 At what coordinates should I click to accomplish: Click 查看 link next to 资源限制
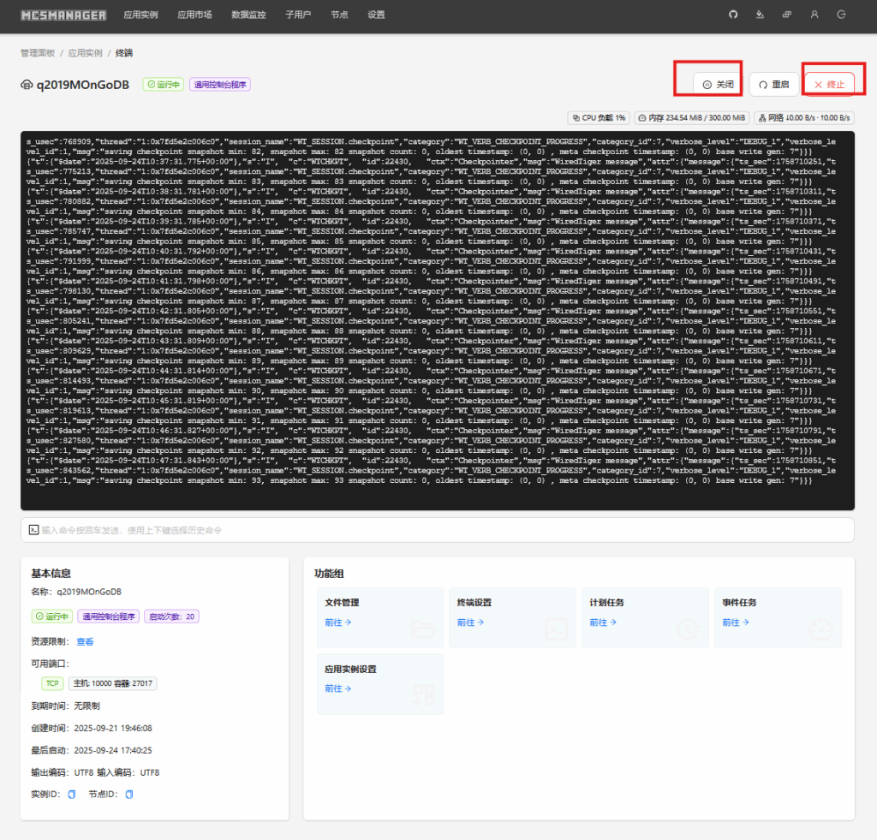pyautogui.click(x=85, y=641)
